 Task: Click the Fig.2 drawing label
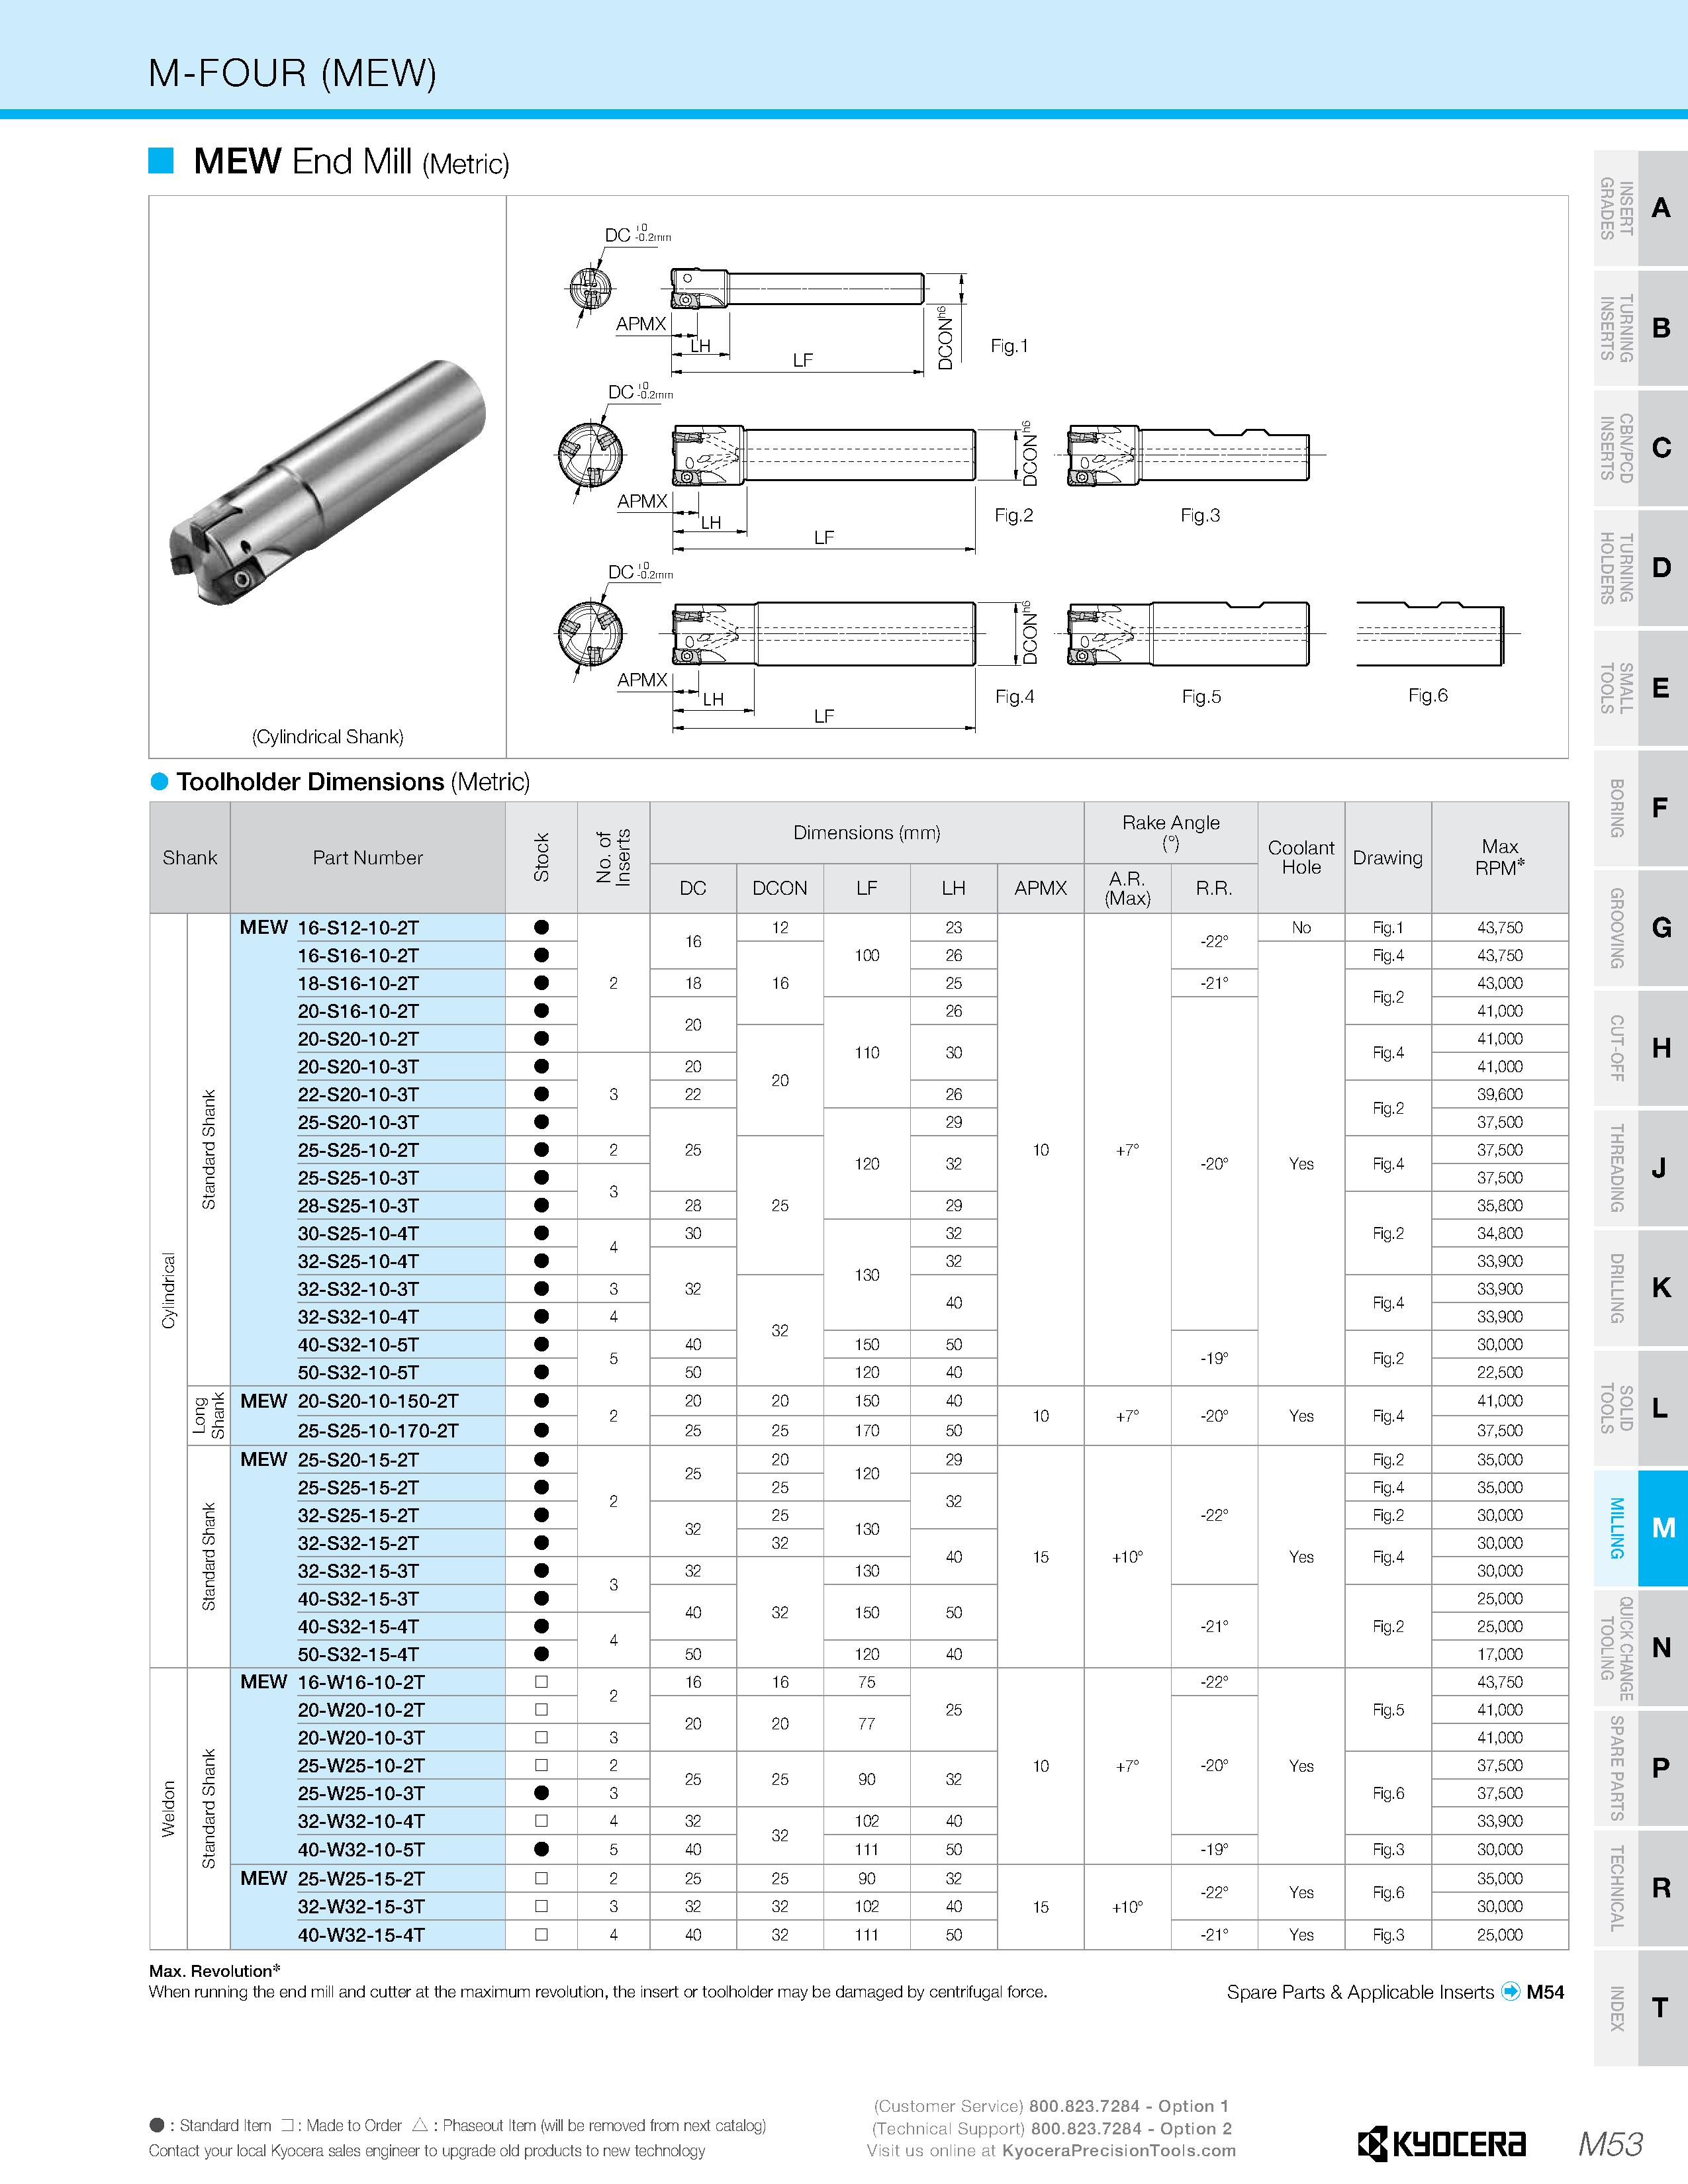pyautogui.click(x=1013, y=515)
